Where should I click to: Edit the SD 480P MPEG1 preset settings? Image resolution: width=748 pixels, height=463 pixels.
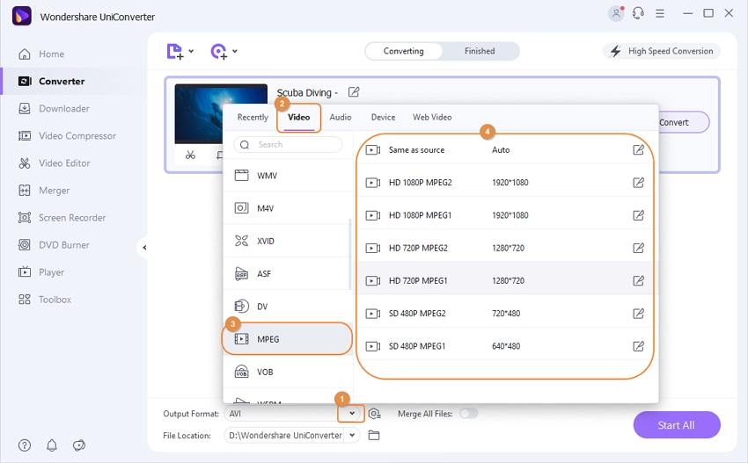(x=638, y=346)
